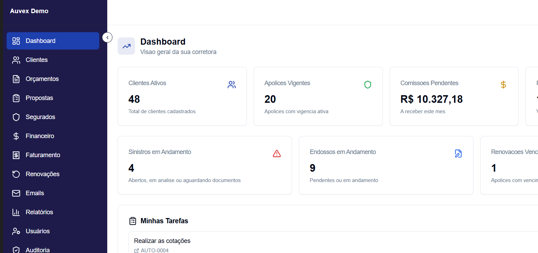
Task: Click the Faturamento receipt icon in sidebar
Action: tap(16, 155)
